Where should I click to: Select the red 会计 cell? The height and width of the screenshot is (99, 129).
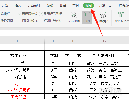pyautogui.click(x=22, y=83)
